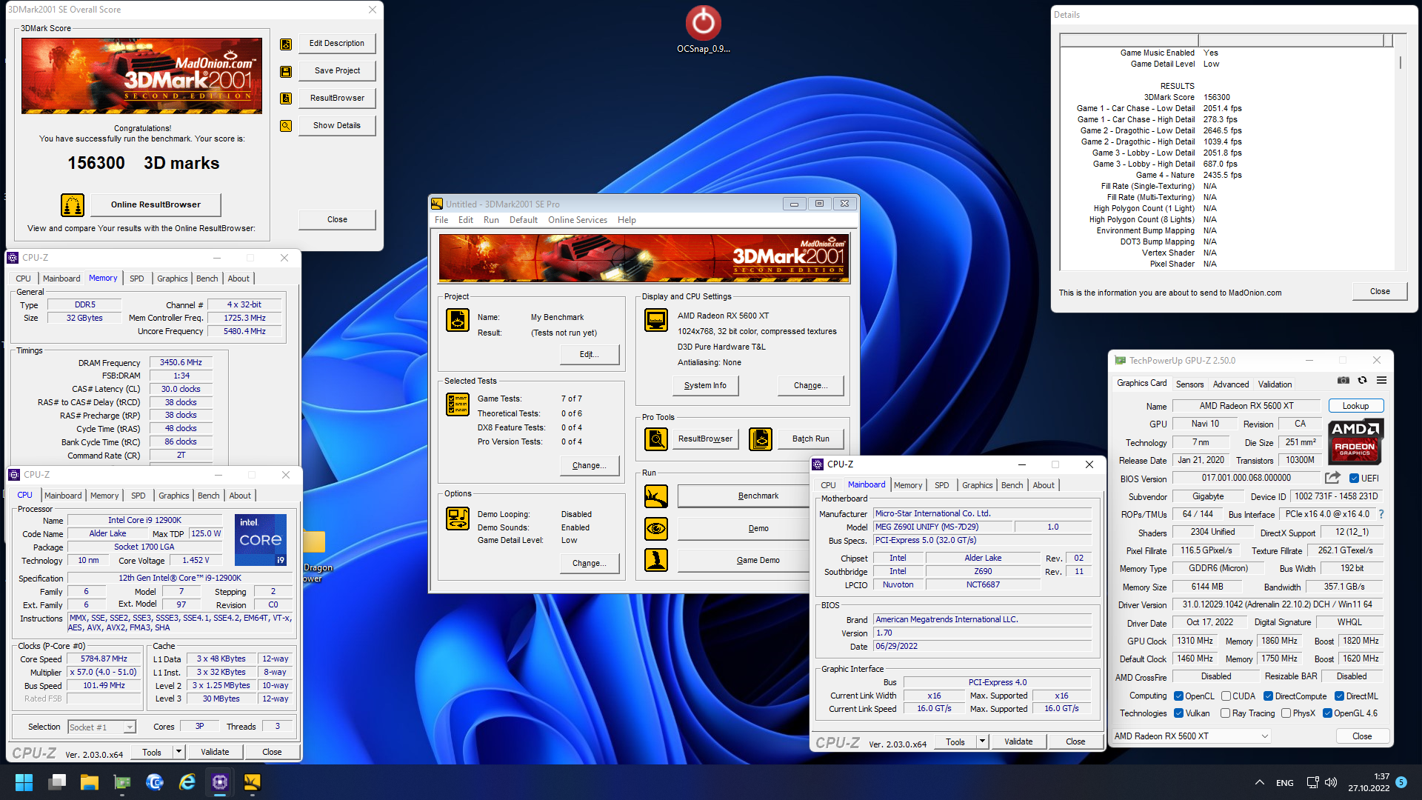Click the Show Details magnifier icon
Screen dimensions: 1422x800
(x=286, y=126)
